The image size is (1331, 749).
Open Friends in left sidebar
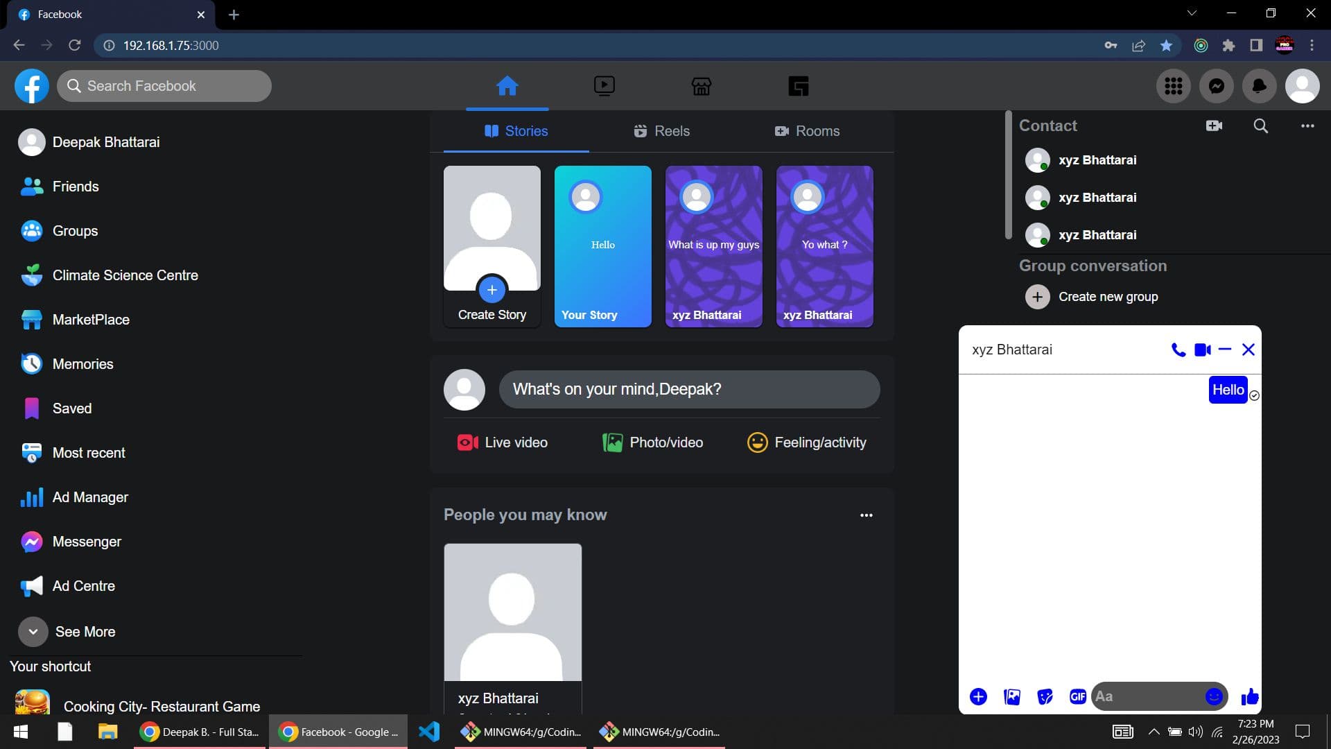pos(60,187)
